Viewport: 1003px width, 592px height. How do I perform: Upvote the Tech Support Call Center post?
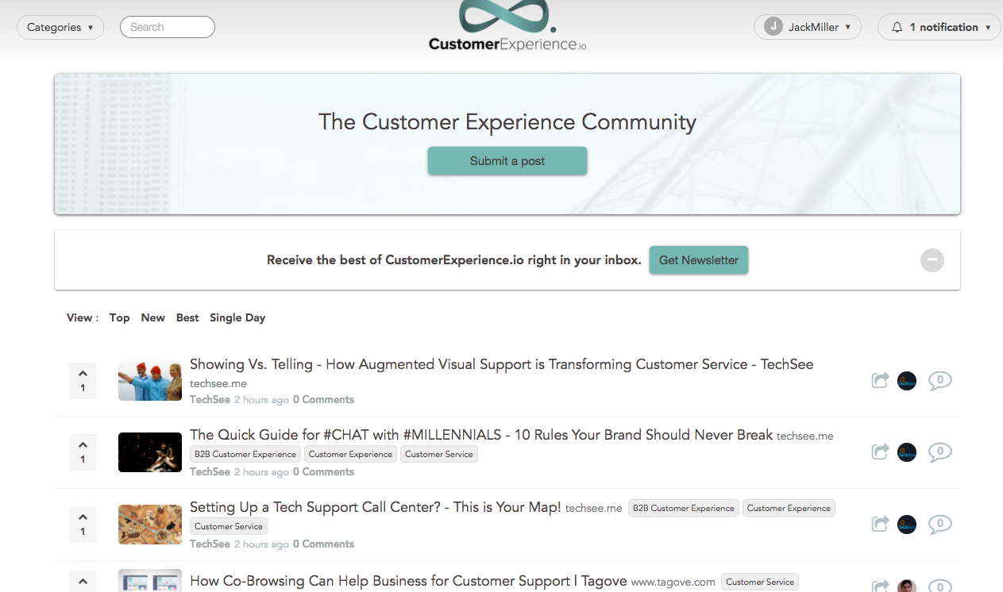[83, 517]
